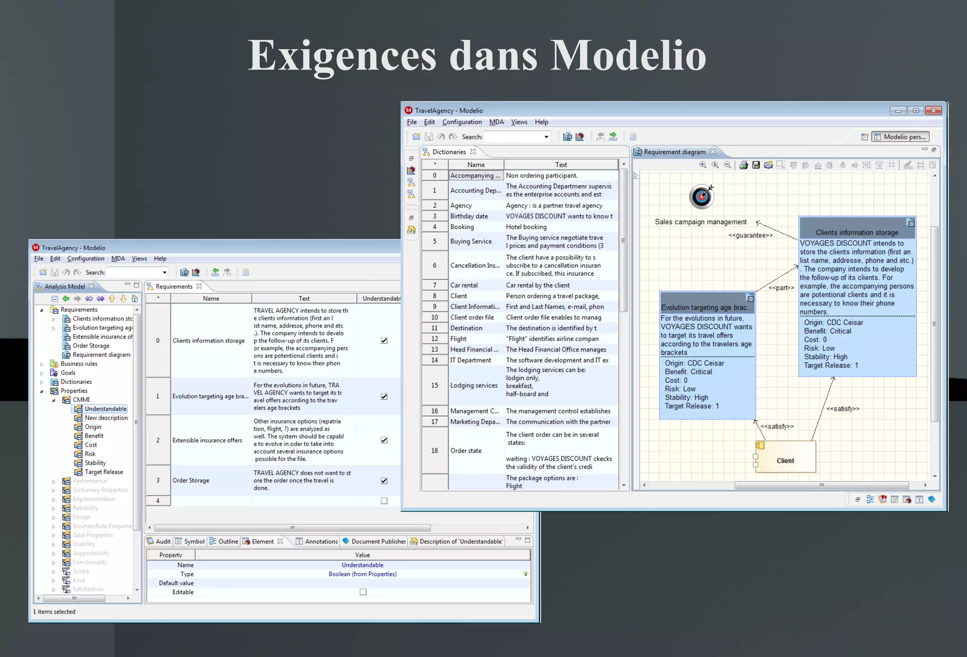Click the undo icon in the right window toolbar

tap(441, 137)
